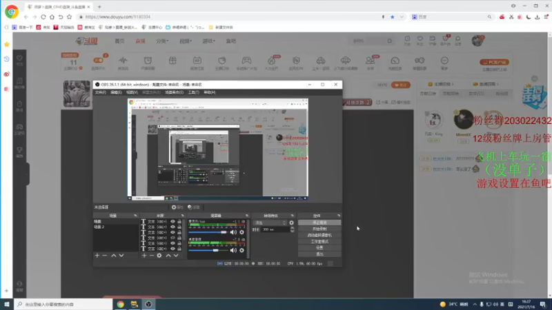552x310 pixels.
Task: Open browser sidebar favorites star
Action: point(7,44)
